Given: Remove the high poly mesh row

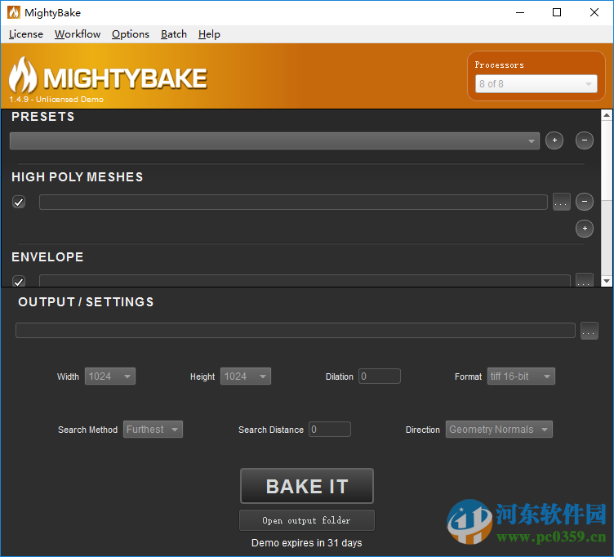Looking at the screenshot, I should pyautogui.click(x=585, y=202).
